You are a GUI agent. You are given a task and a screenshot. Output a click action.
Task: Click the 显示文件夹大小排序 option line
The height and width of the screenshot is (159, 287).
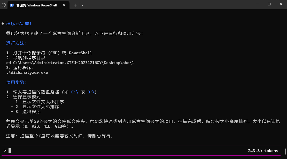tap(37, 102)
